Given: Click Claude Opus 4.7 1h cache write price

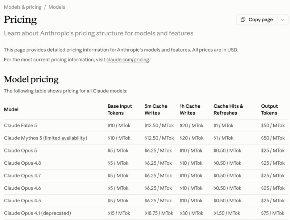Looking at the screenshot, I should click(x=191, y=176).
